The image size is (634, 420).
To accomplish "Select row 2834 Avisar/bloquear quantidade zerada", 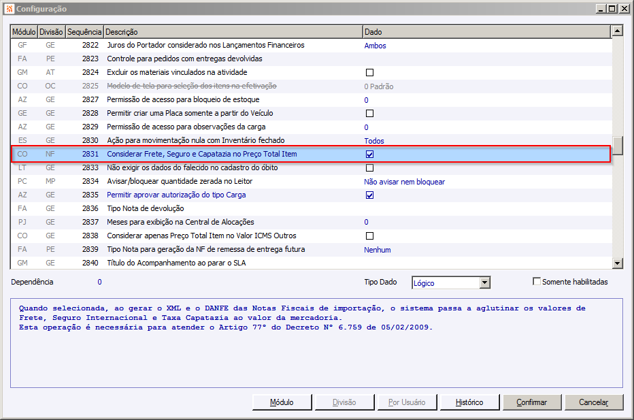I will click(310, 181).
